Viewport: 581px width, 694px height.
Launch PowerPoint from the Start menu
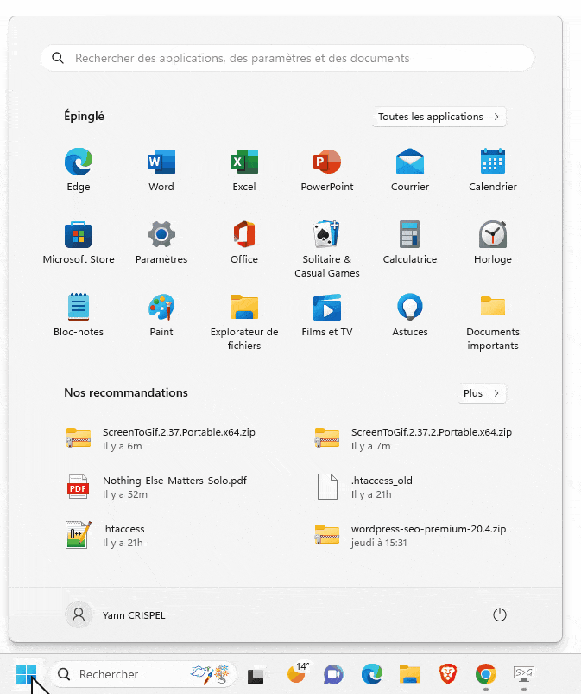(326, 169)
